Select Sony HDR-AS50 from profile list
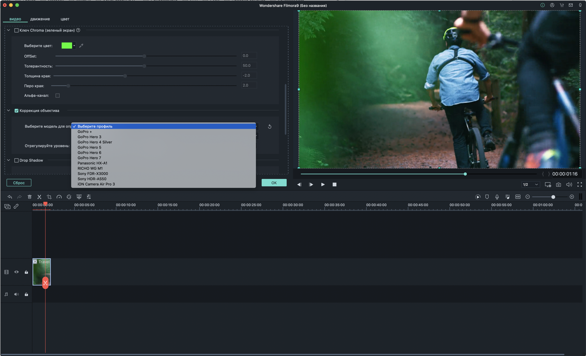586x356 pixels. coord(163,179)
